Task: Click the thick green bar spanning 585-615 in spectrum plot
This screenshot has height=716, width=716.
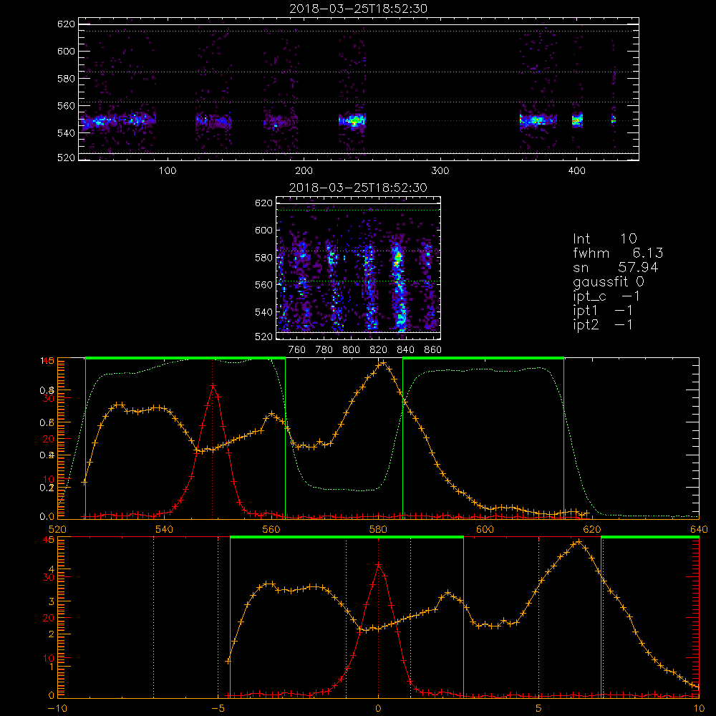Action: point(483,359)
